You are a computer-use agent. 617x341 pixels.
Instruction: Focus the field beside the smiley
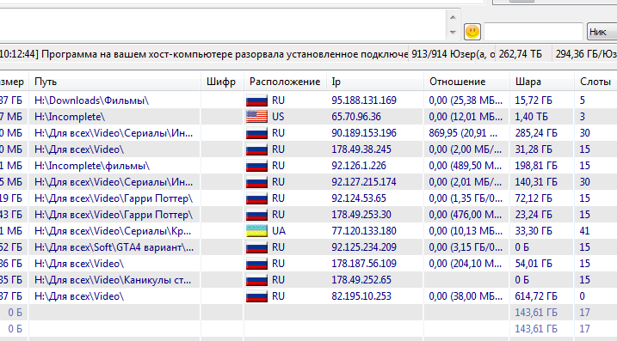(x=534, y=32)
